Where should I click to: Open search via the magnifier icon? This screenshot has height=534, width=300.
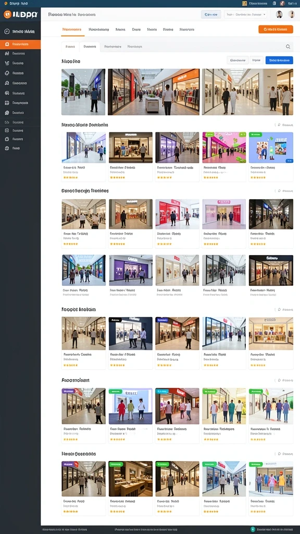pyautogui.click(x=287, y=46)
